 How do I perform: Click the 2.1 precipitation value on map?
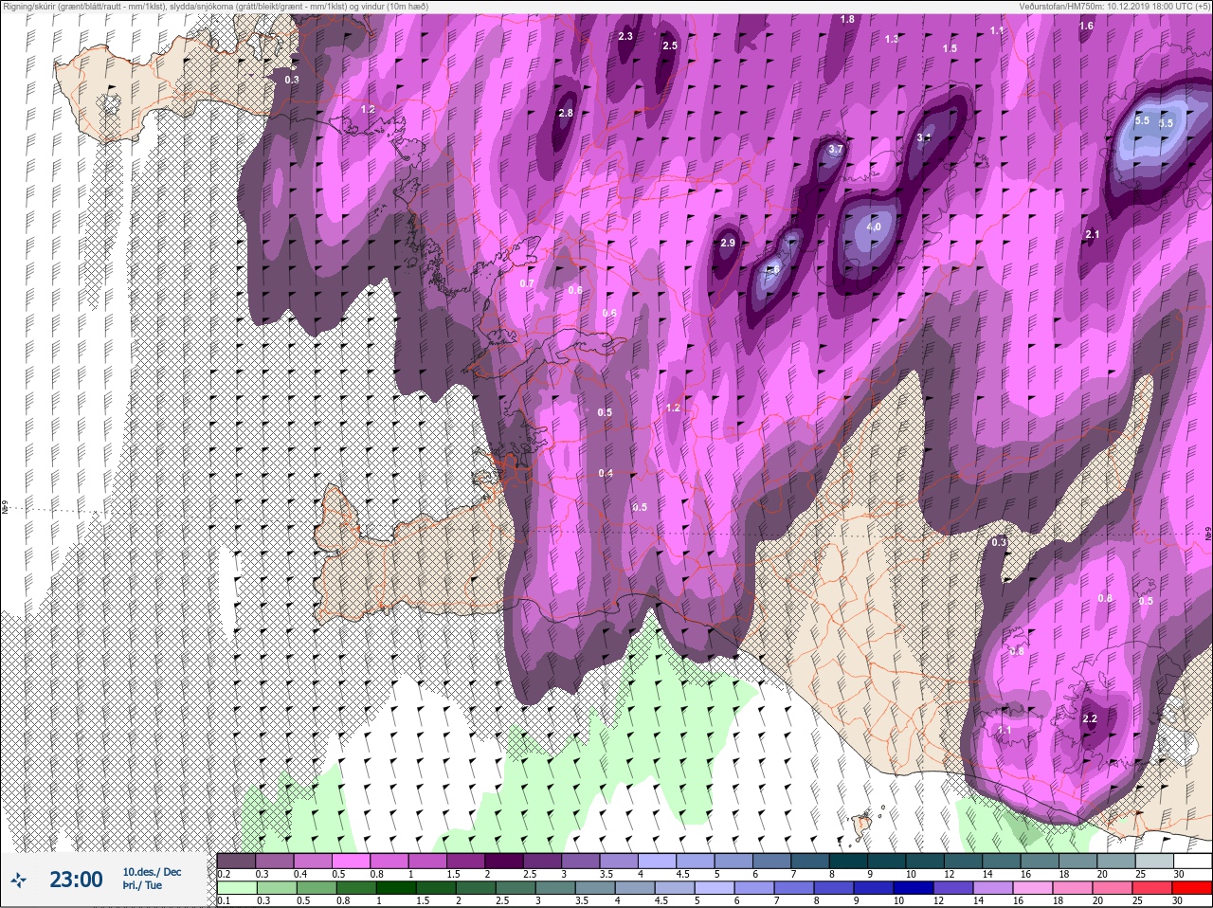1092,234
